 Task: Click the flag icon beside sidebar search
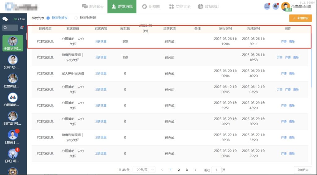[x=22, y=28]
